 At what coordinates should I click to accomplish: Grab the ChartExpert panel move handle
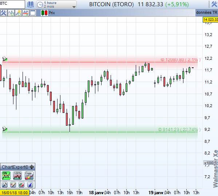tap(32, 167)
